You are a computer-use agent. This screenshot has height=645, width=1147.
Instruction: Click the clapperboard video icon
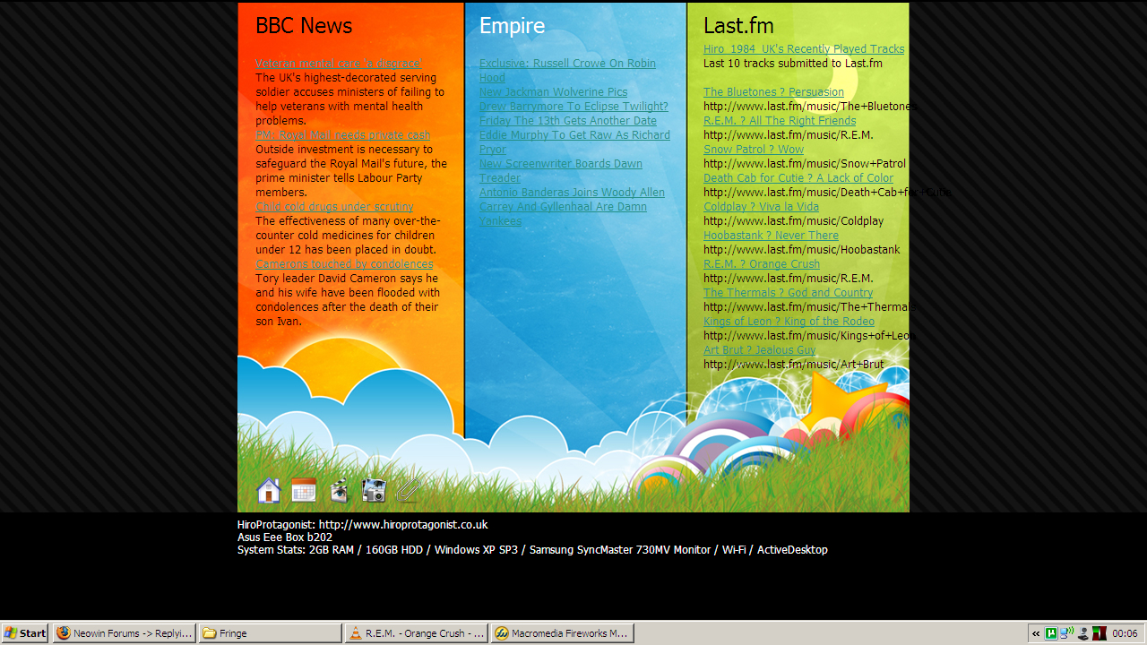point(339,490)
